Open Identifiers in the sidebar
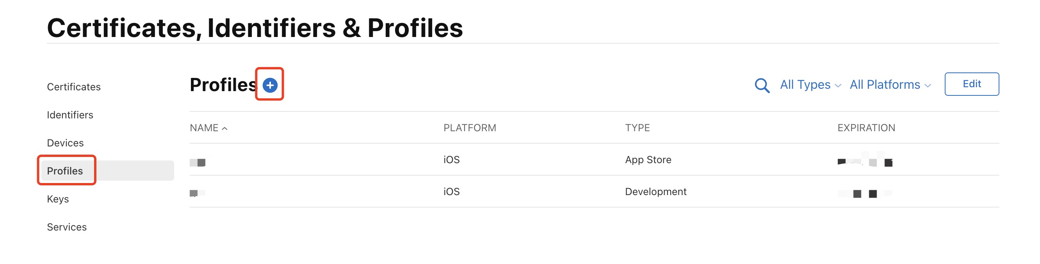Screen dimensions: 1040x264 [x=70, y=115]
